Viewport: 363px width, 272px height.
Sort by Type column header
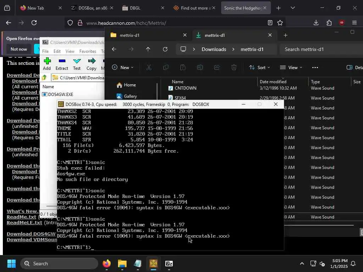tap(315, 82)
